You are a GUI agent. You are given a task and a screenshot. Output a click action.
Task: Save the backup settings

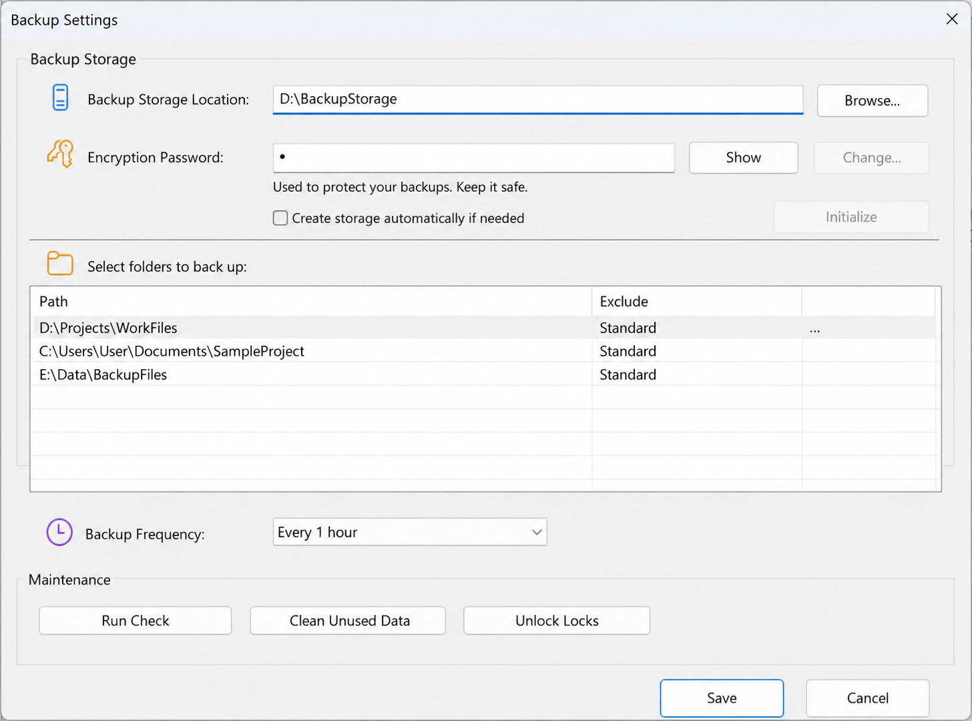[x=722, y=698]
